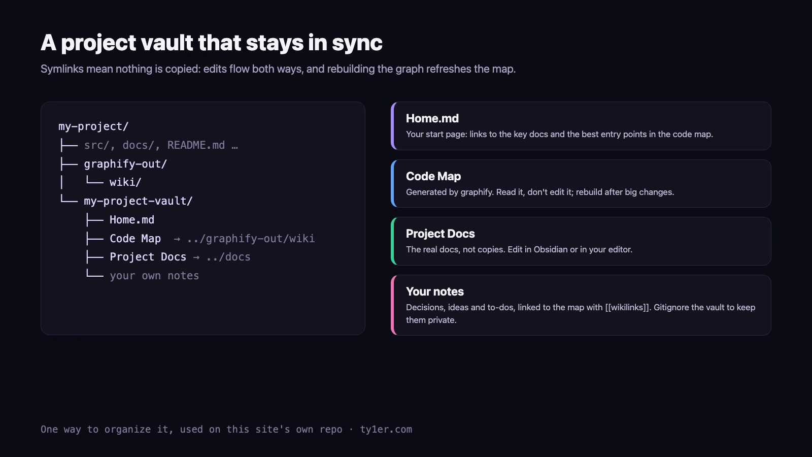Click the heading 'A project vault that stays in sync'
This screenshot has height=457, width=812.
(211, 43)
